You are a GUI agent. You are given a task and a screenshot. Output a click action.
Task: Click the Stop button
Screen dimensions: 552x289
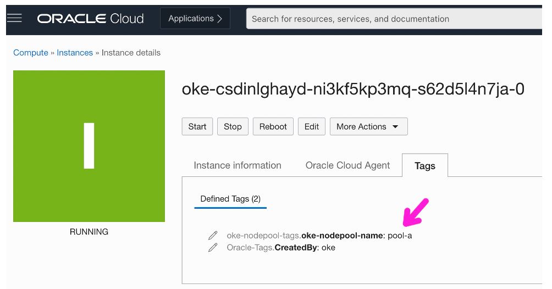(233, 127)
